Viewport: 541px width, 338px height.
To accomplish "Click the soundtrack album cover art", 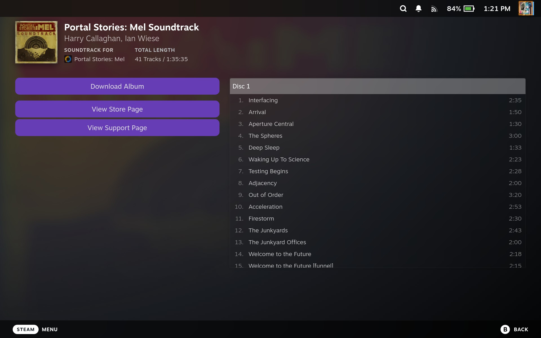I will (36, 42).
